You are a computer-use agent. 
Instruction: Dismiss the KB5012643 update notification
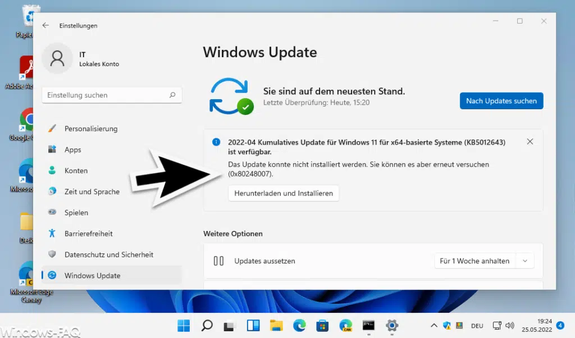point(530,142)
